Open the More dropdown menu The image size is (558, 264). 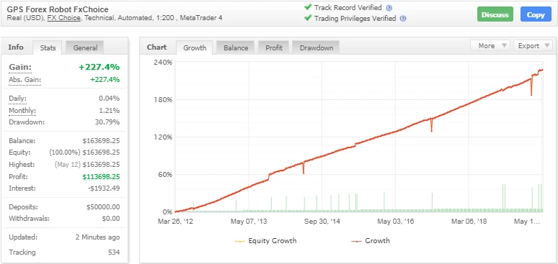(490, 45)
